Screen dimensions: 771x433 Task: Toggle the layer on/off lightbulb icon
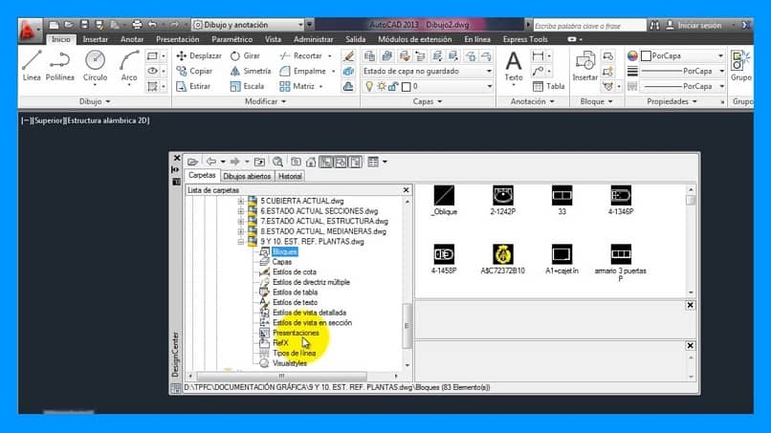click(x=369, y=86)
